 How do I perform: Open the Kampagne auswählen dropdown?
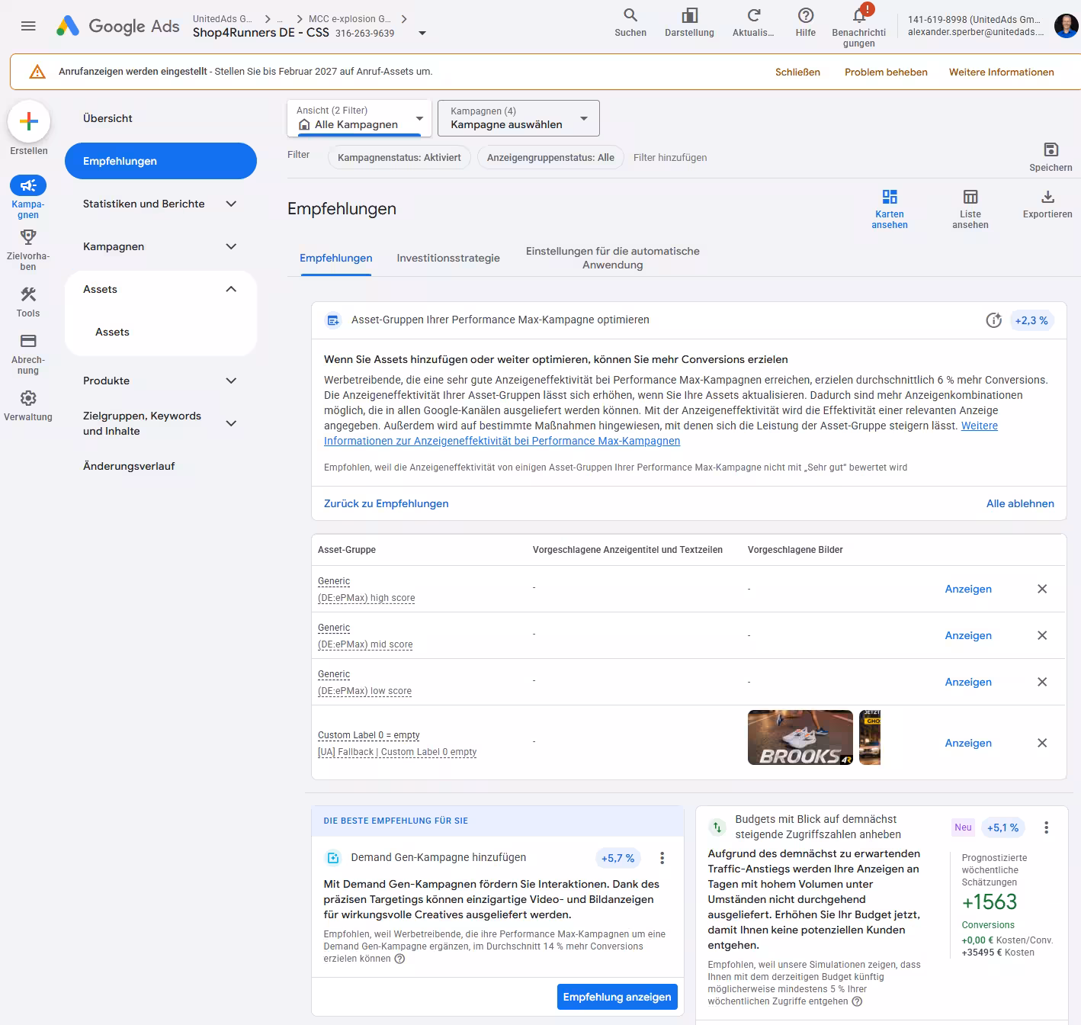point(518,118)
